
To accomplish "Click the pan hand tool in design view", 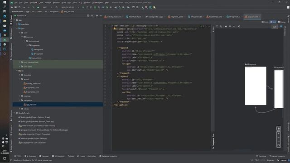I will [x=279, y=128].
